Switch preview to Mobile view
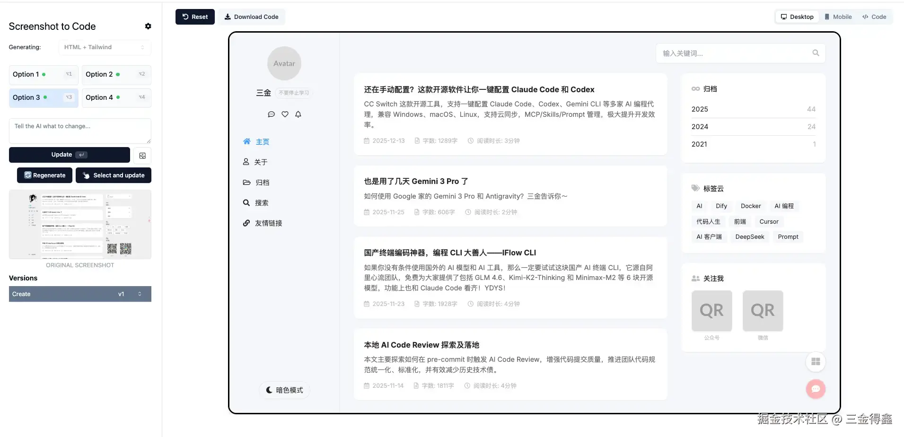This screenshot has height=437, width=904. coord(838,17)
